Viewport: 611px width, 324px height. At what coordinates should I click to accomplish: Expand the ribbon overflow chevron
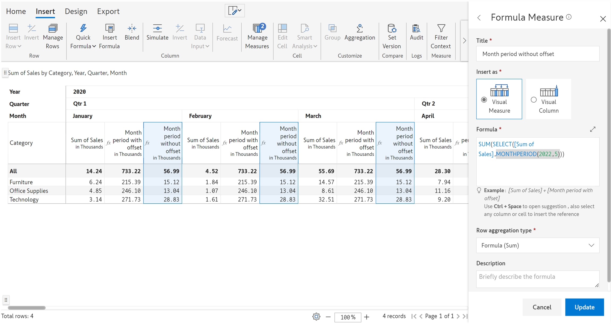pyautogui.click(x=464, y=41)
